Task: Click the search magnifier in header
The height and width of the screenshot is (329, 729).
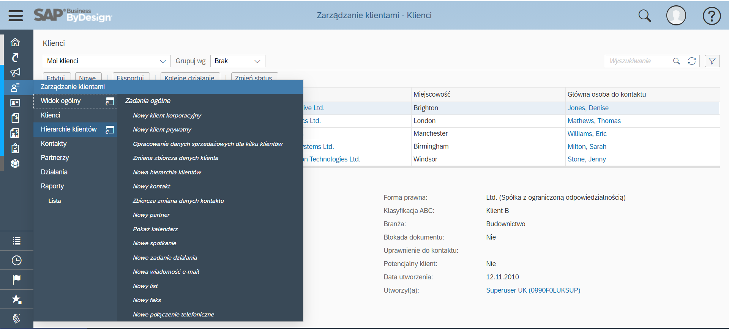Action: pyautogui.click(x=645, y=16)
